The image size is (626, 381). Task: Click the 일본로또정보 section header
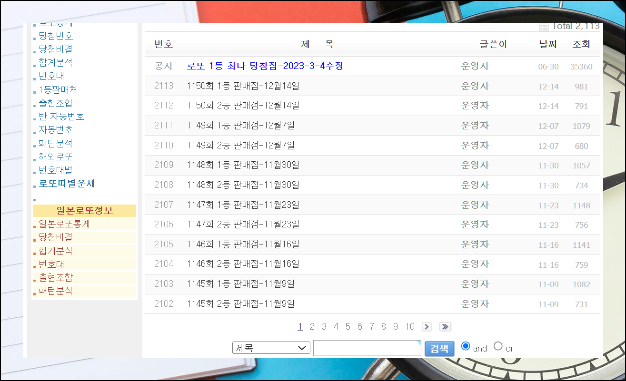[84, 211]
